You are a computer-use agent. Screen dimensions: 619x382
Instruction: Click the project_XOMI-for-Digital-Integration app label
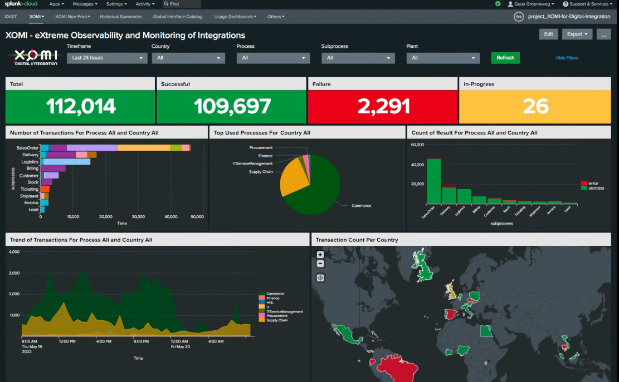coord(569,17)
